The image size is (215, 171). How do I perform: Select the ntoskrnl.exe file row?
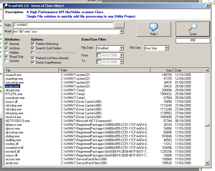click(13, 117)
